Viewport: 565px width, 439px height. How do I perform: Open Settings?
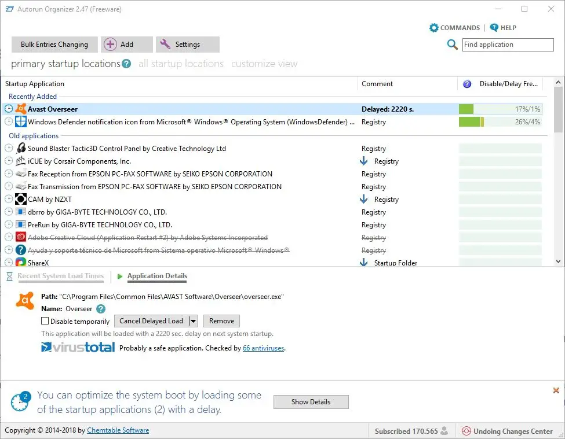point(188,45)
